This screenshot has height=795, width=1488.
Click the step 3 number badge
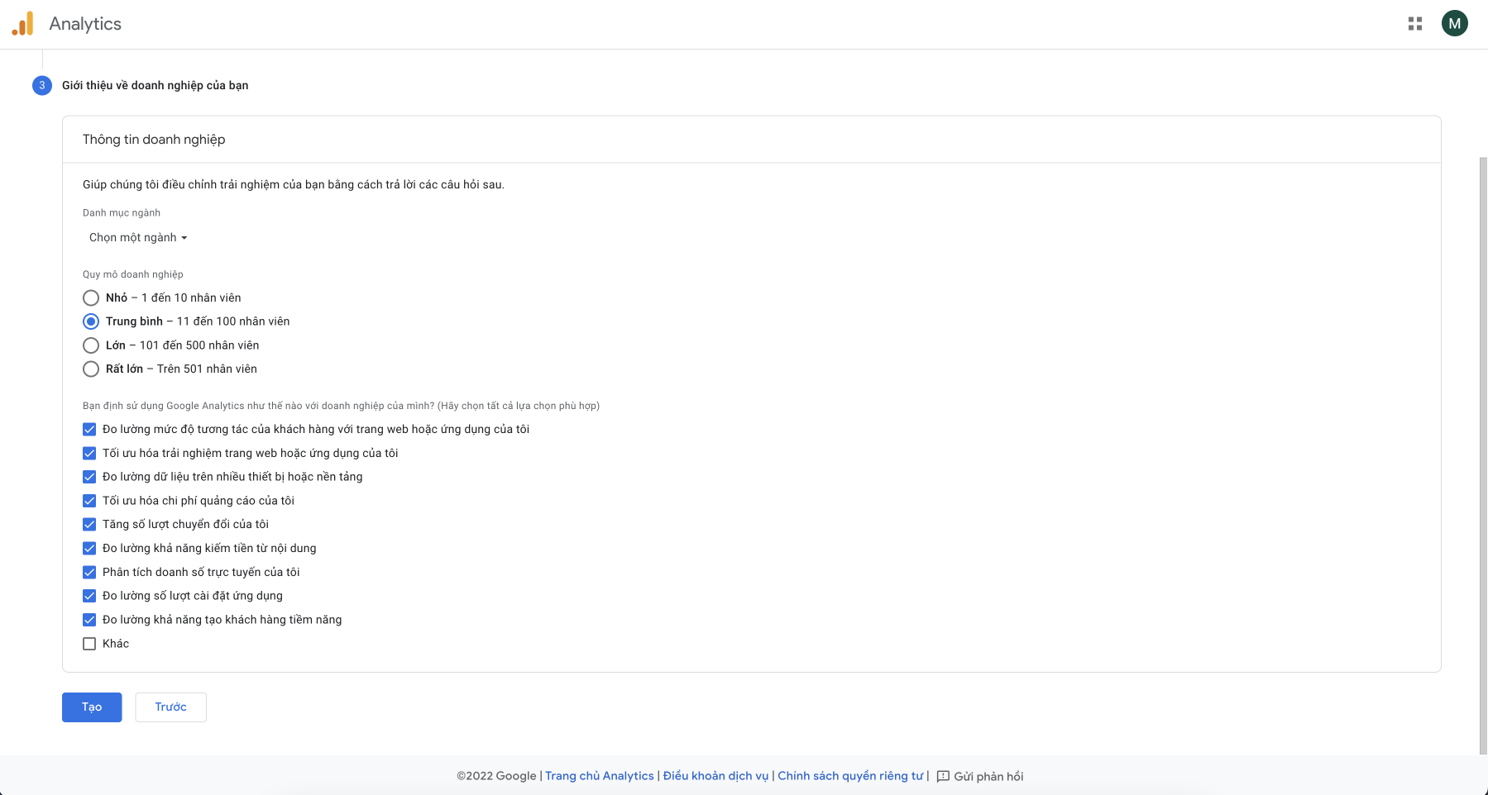[x=42, y=85]
